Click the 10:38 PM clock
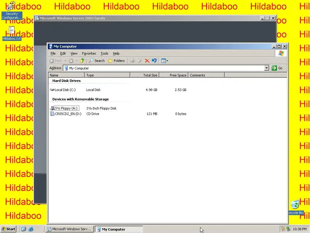 [x=300, y=229]
